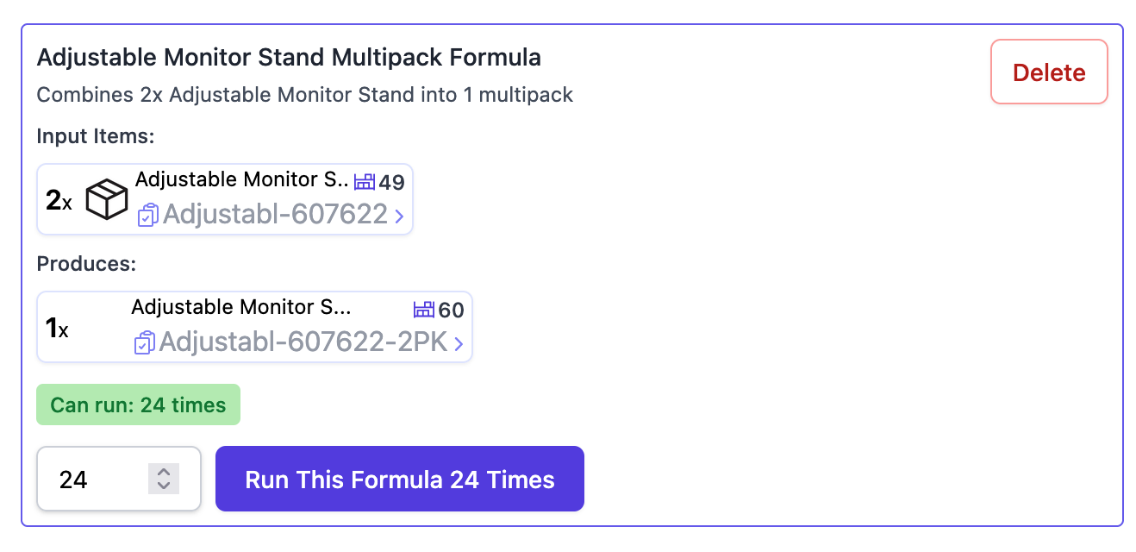Open the produced 2PK item via its chevron
The width and height of the screenshot is (1136, 552).
pyautogui.click(x=459, y=343)
